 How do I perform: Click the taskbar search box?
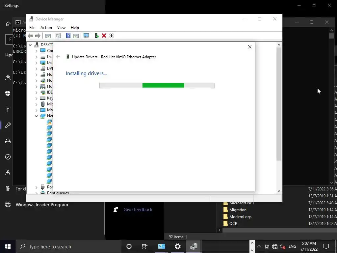point(68,246)
